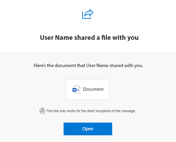Click the 'This link only works' notice
176x142 pixels.
click(91, 111)
